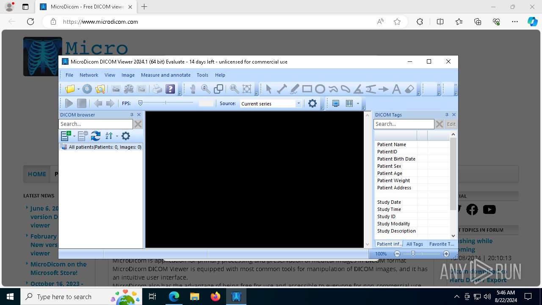The image size is (542, 305).
Task: Click the full screen monitor icon
Action: click(x=336, y=103)
